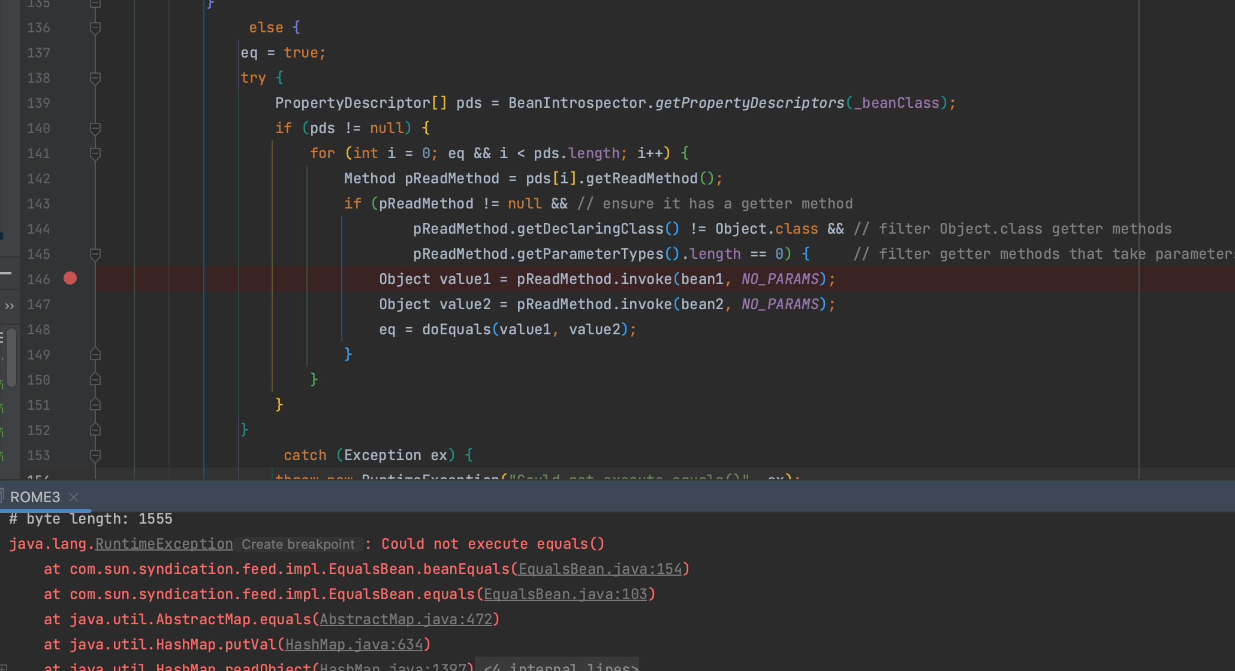Collapse the fold marker at line 151
This screenshot has width=1235, height=671.
95,405
